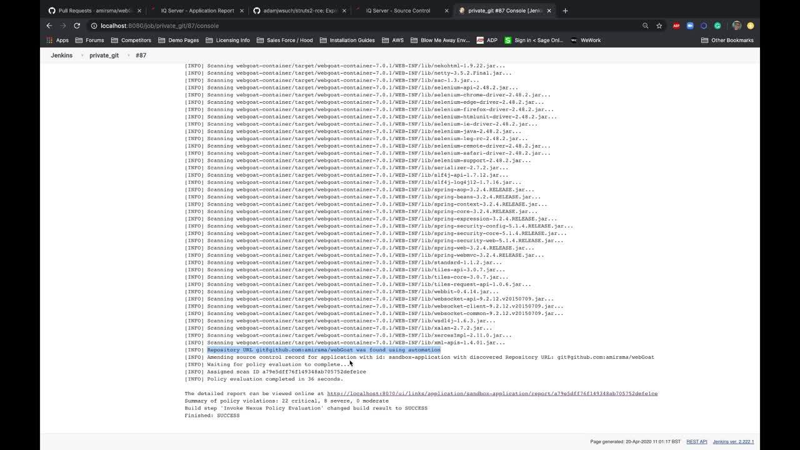
Task: Close the struts2-rce tab
Action: tap(344, 11)
